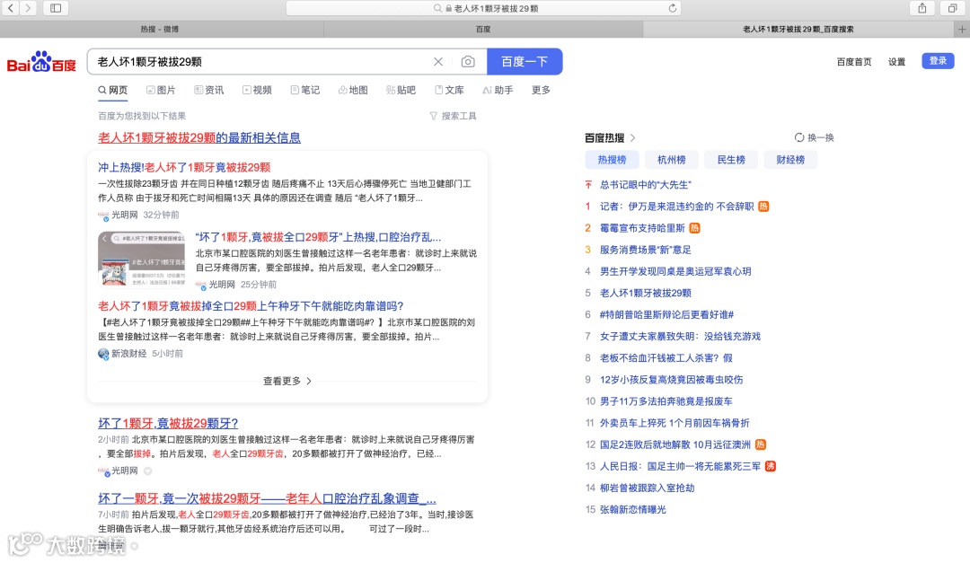Click the 百度一下 search button
Viewport: 970px width, 563px height.
(x=525, y=61)
